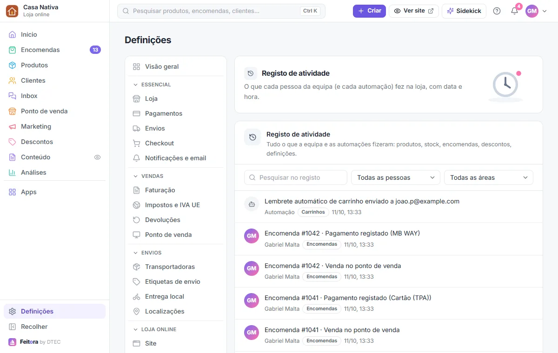Open help via the question mark icon
The height and width of the screenshot is (353, 558).
click(497, 11)
